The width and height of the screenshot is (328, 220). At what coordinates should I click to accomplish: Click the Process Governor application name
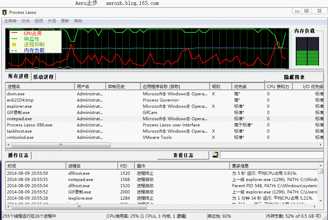click(x=161, y=100)
